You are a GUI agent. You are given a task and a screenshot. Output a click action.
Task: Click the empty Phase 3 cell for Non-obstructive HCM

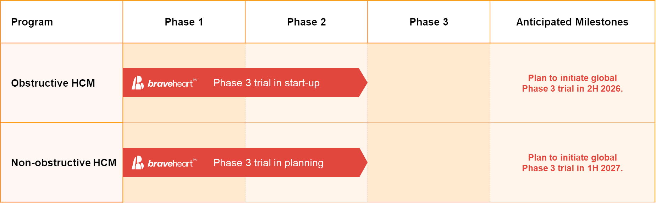[429, 162]
